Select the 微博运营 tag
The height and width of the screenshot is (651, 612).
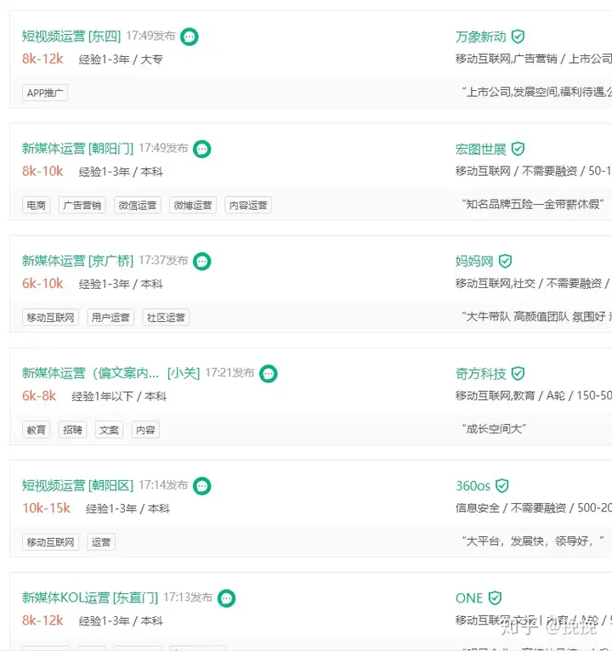[x=193, y=205]
